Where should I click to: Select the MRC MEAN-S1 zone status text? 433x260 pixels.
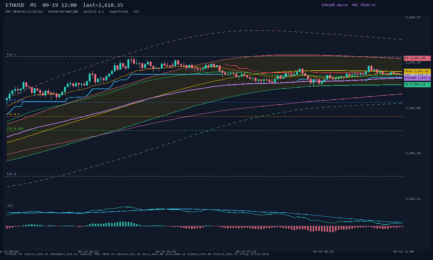coord(364,5)
